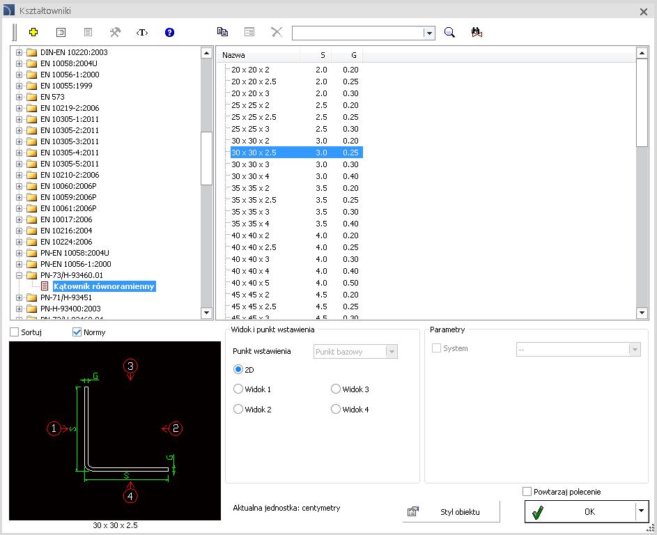657x535 pixels.
Task: Select the PN-EN 10056-1:2000 tree item
Action: [x=76, y=264]
